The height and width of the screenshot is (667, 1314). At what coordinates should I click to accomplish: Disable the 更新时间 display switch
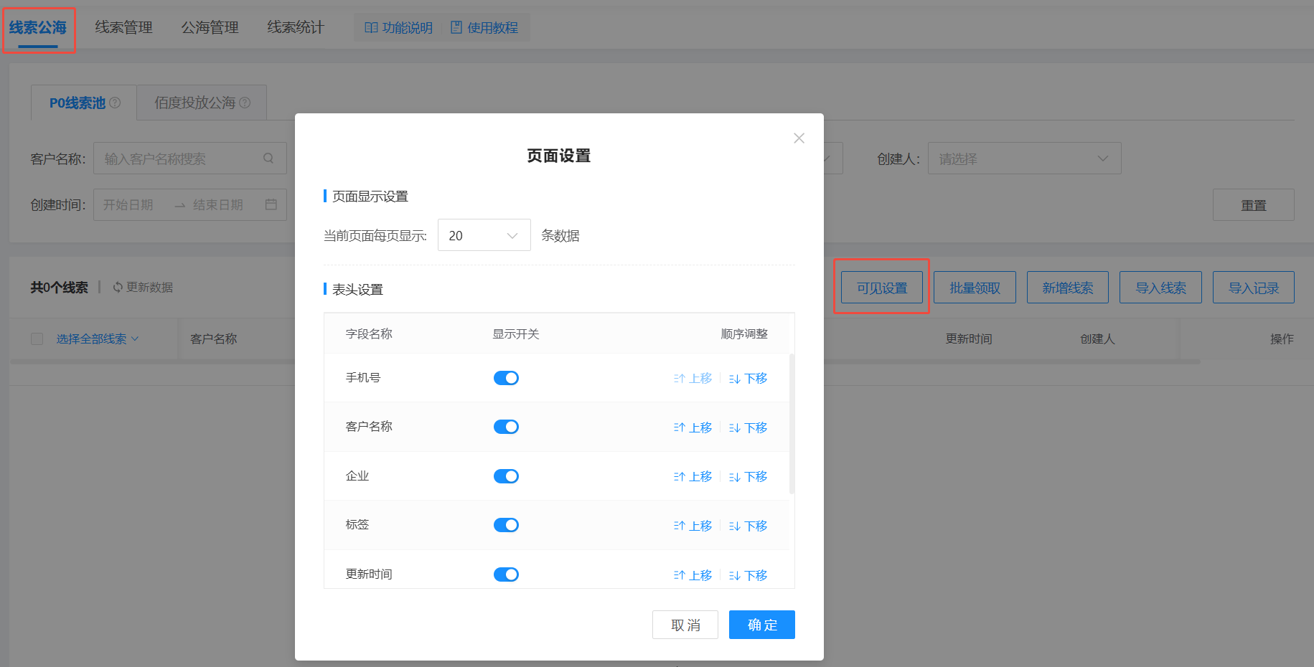coord(506,574)
